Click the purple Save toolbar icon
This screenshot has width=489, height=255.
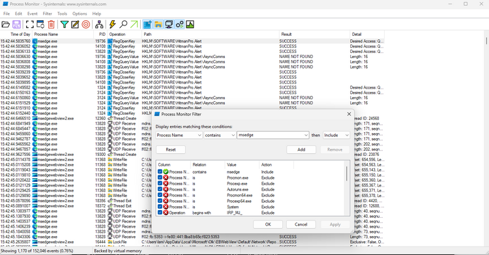click(16, 24)
